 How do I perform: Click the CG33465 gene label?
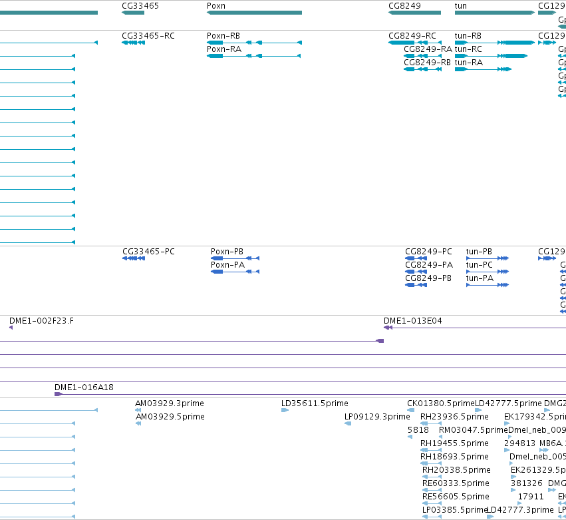point(140,6)
